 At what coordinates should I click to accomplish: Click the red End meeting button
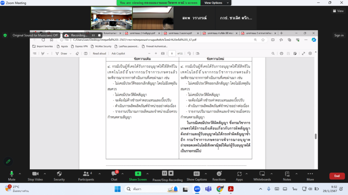pos(337,176)
